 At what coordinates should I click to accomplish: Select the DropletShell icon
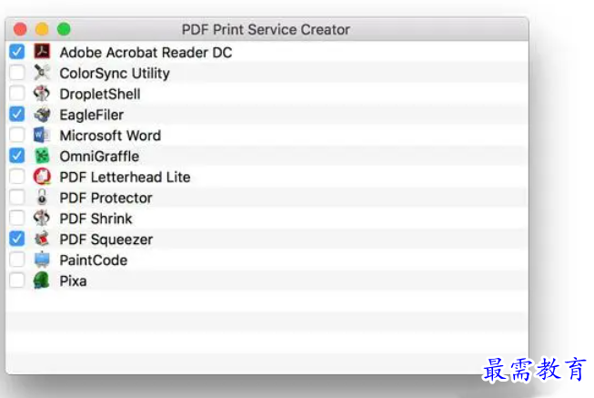pos(42,93)
